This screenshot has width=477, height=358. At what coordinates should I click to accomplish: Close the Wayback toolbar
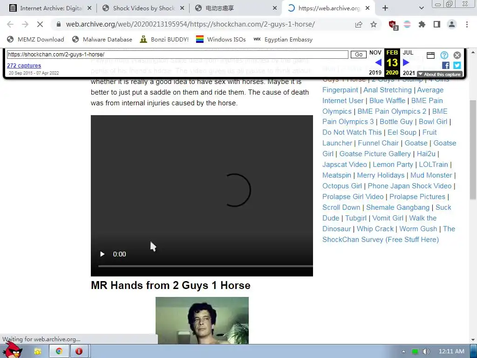[x=457, y=55]
